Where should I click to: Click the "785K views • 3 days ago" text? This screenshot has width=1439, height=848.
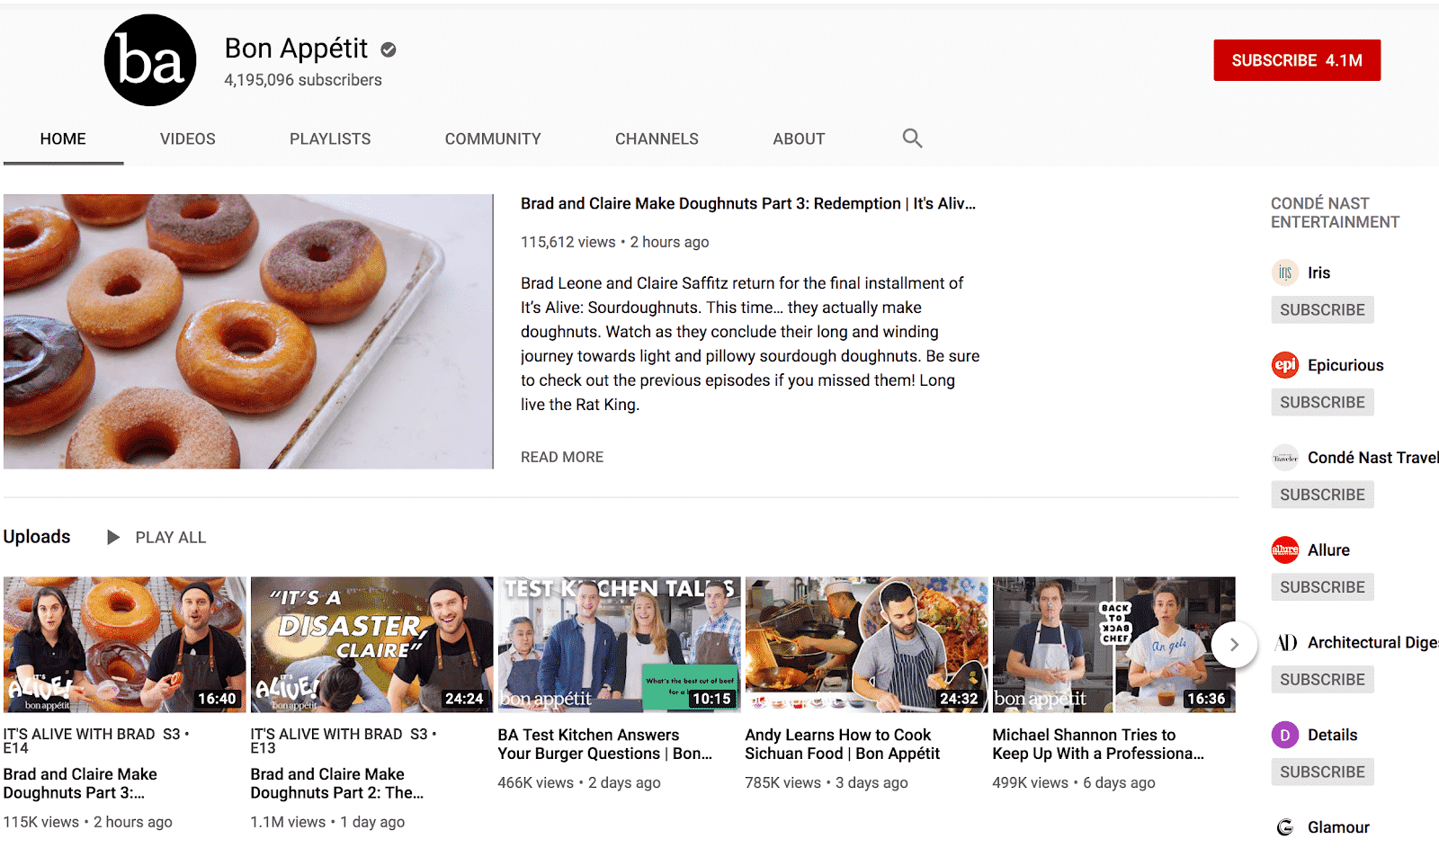pos(827,782)
